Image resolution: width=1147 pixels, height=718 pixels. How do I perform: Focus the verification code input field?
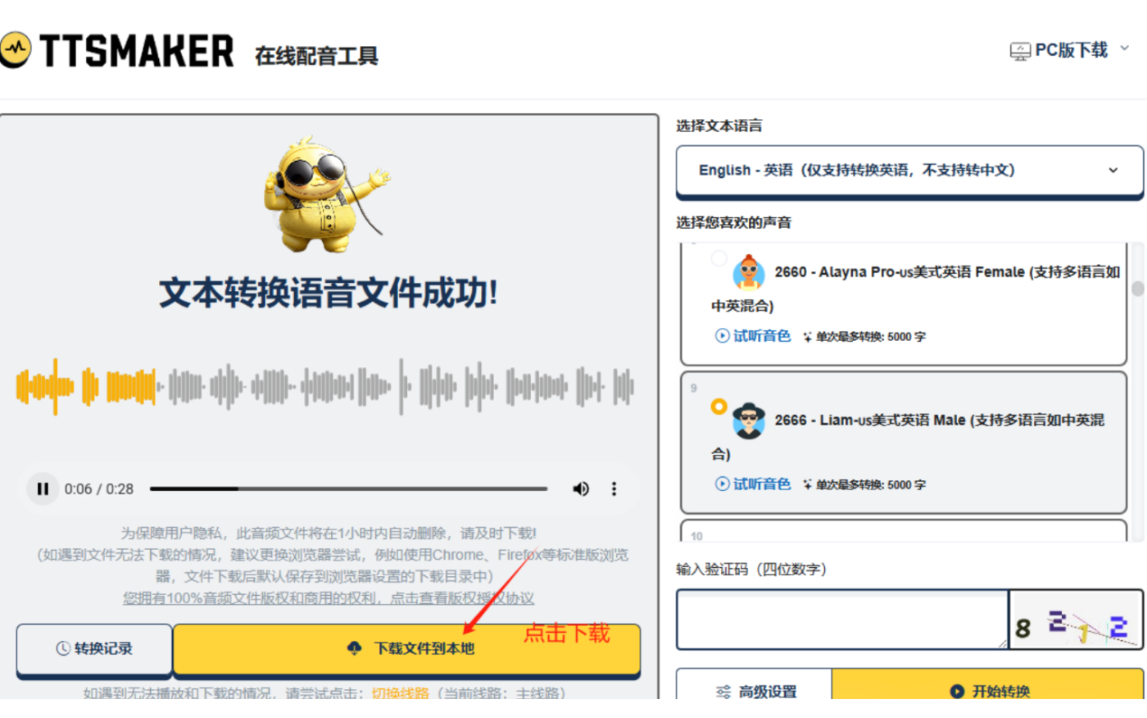[842, 619]
